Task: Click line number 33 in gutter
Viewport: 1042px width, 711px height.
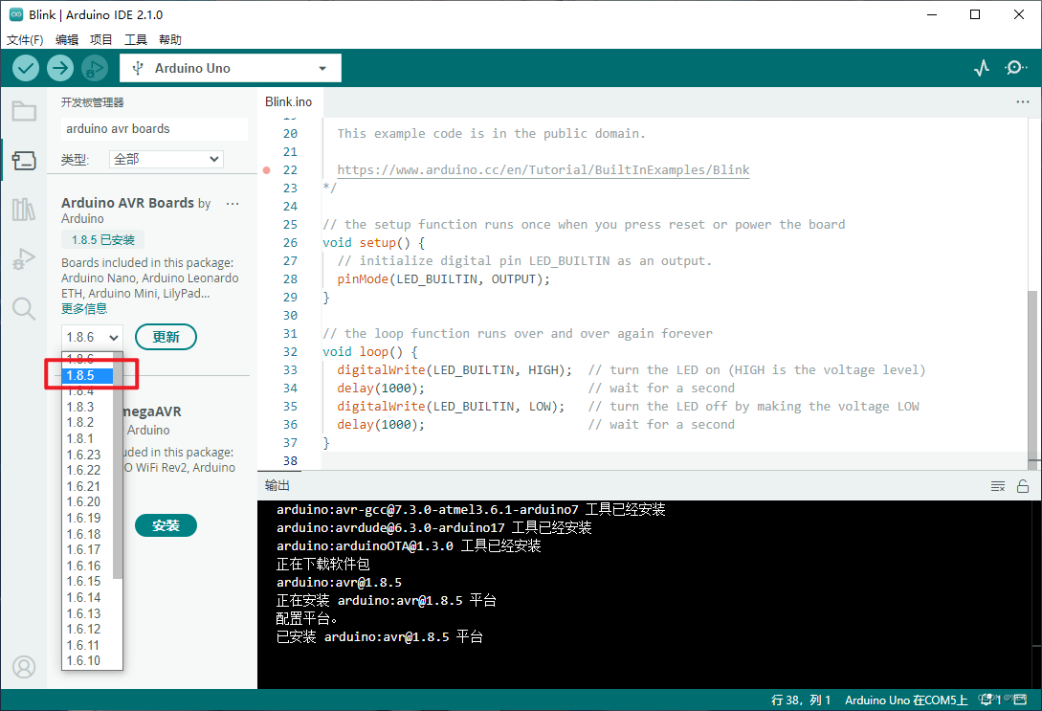Action: click(x=291, y=370)
